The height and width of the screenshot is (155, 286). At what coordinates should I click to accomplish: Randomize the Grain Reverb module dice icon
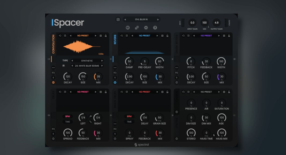click(224, 36)
